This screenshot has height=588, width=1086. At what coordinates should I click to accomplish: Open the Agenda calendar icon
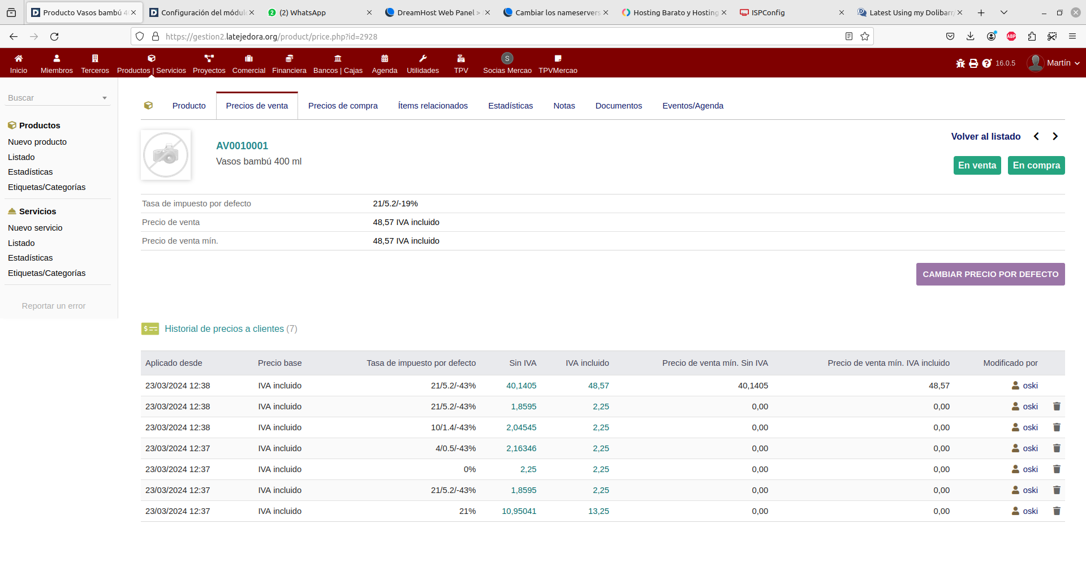point(385,58)
